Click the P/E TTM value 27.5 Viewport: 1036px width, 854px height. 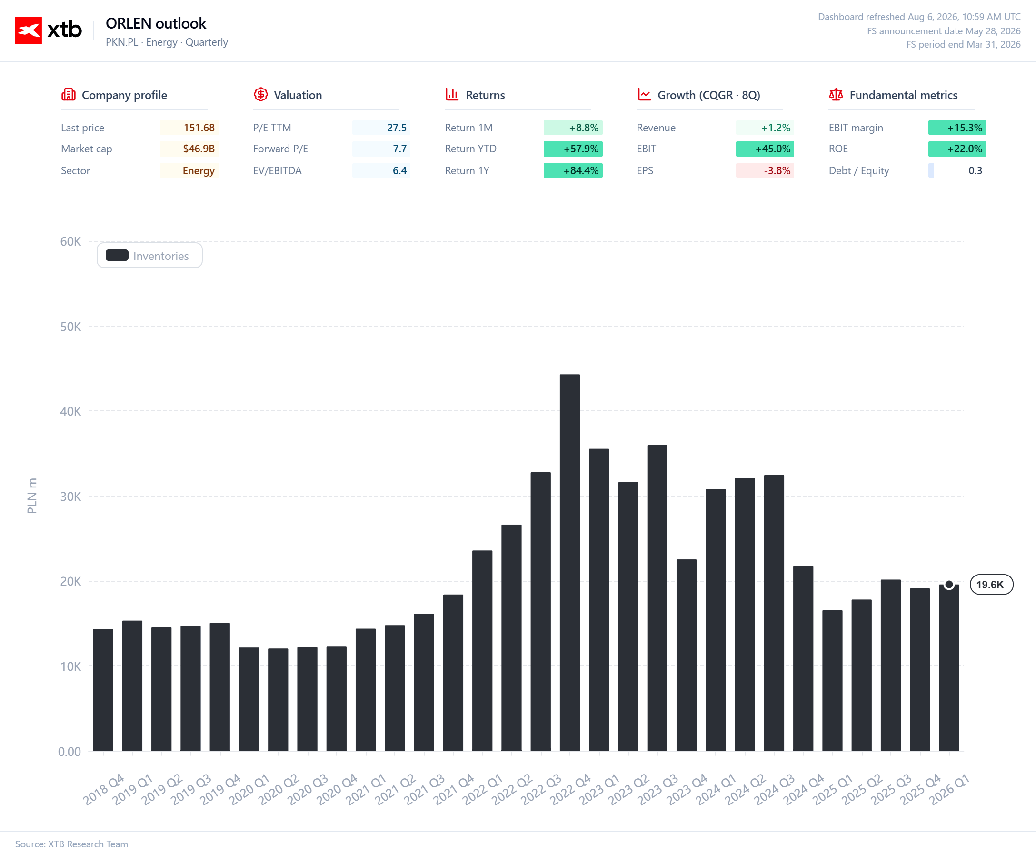(381, 128)
